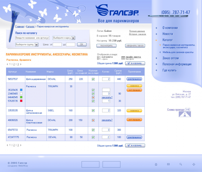Open Где купить menu item
The width and height of the screenshot is (202, 172).
pos(170,70)
